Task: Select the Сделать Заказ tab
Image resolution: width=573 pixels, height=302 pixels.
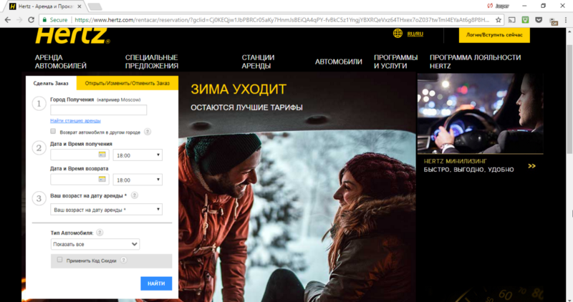Action: click(51, 83)
